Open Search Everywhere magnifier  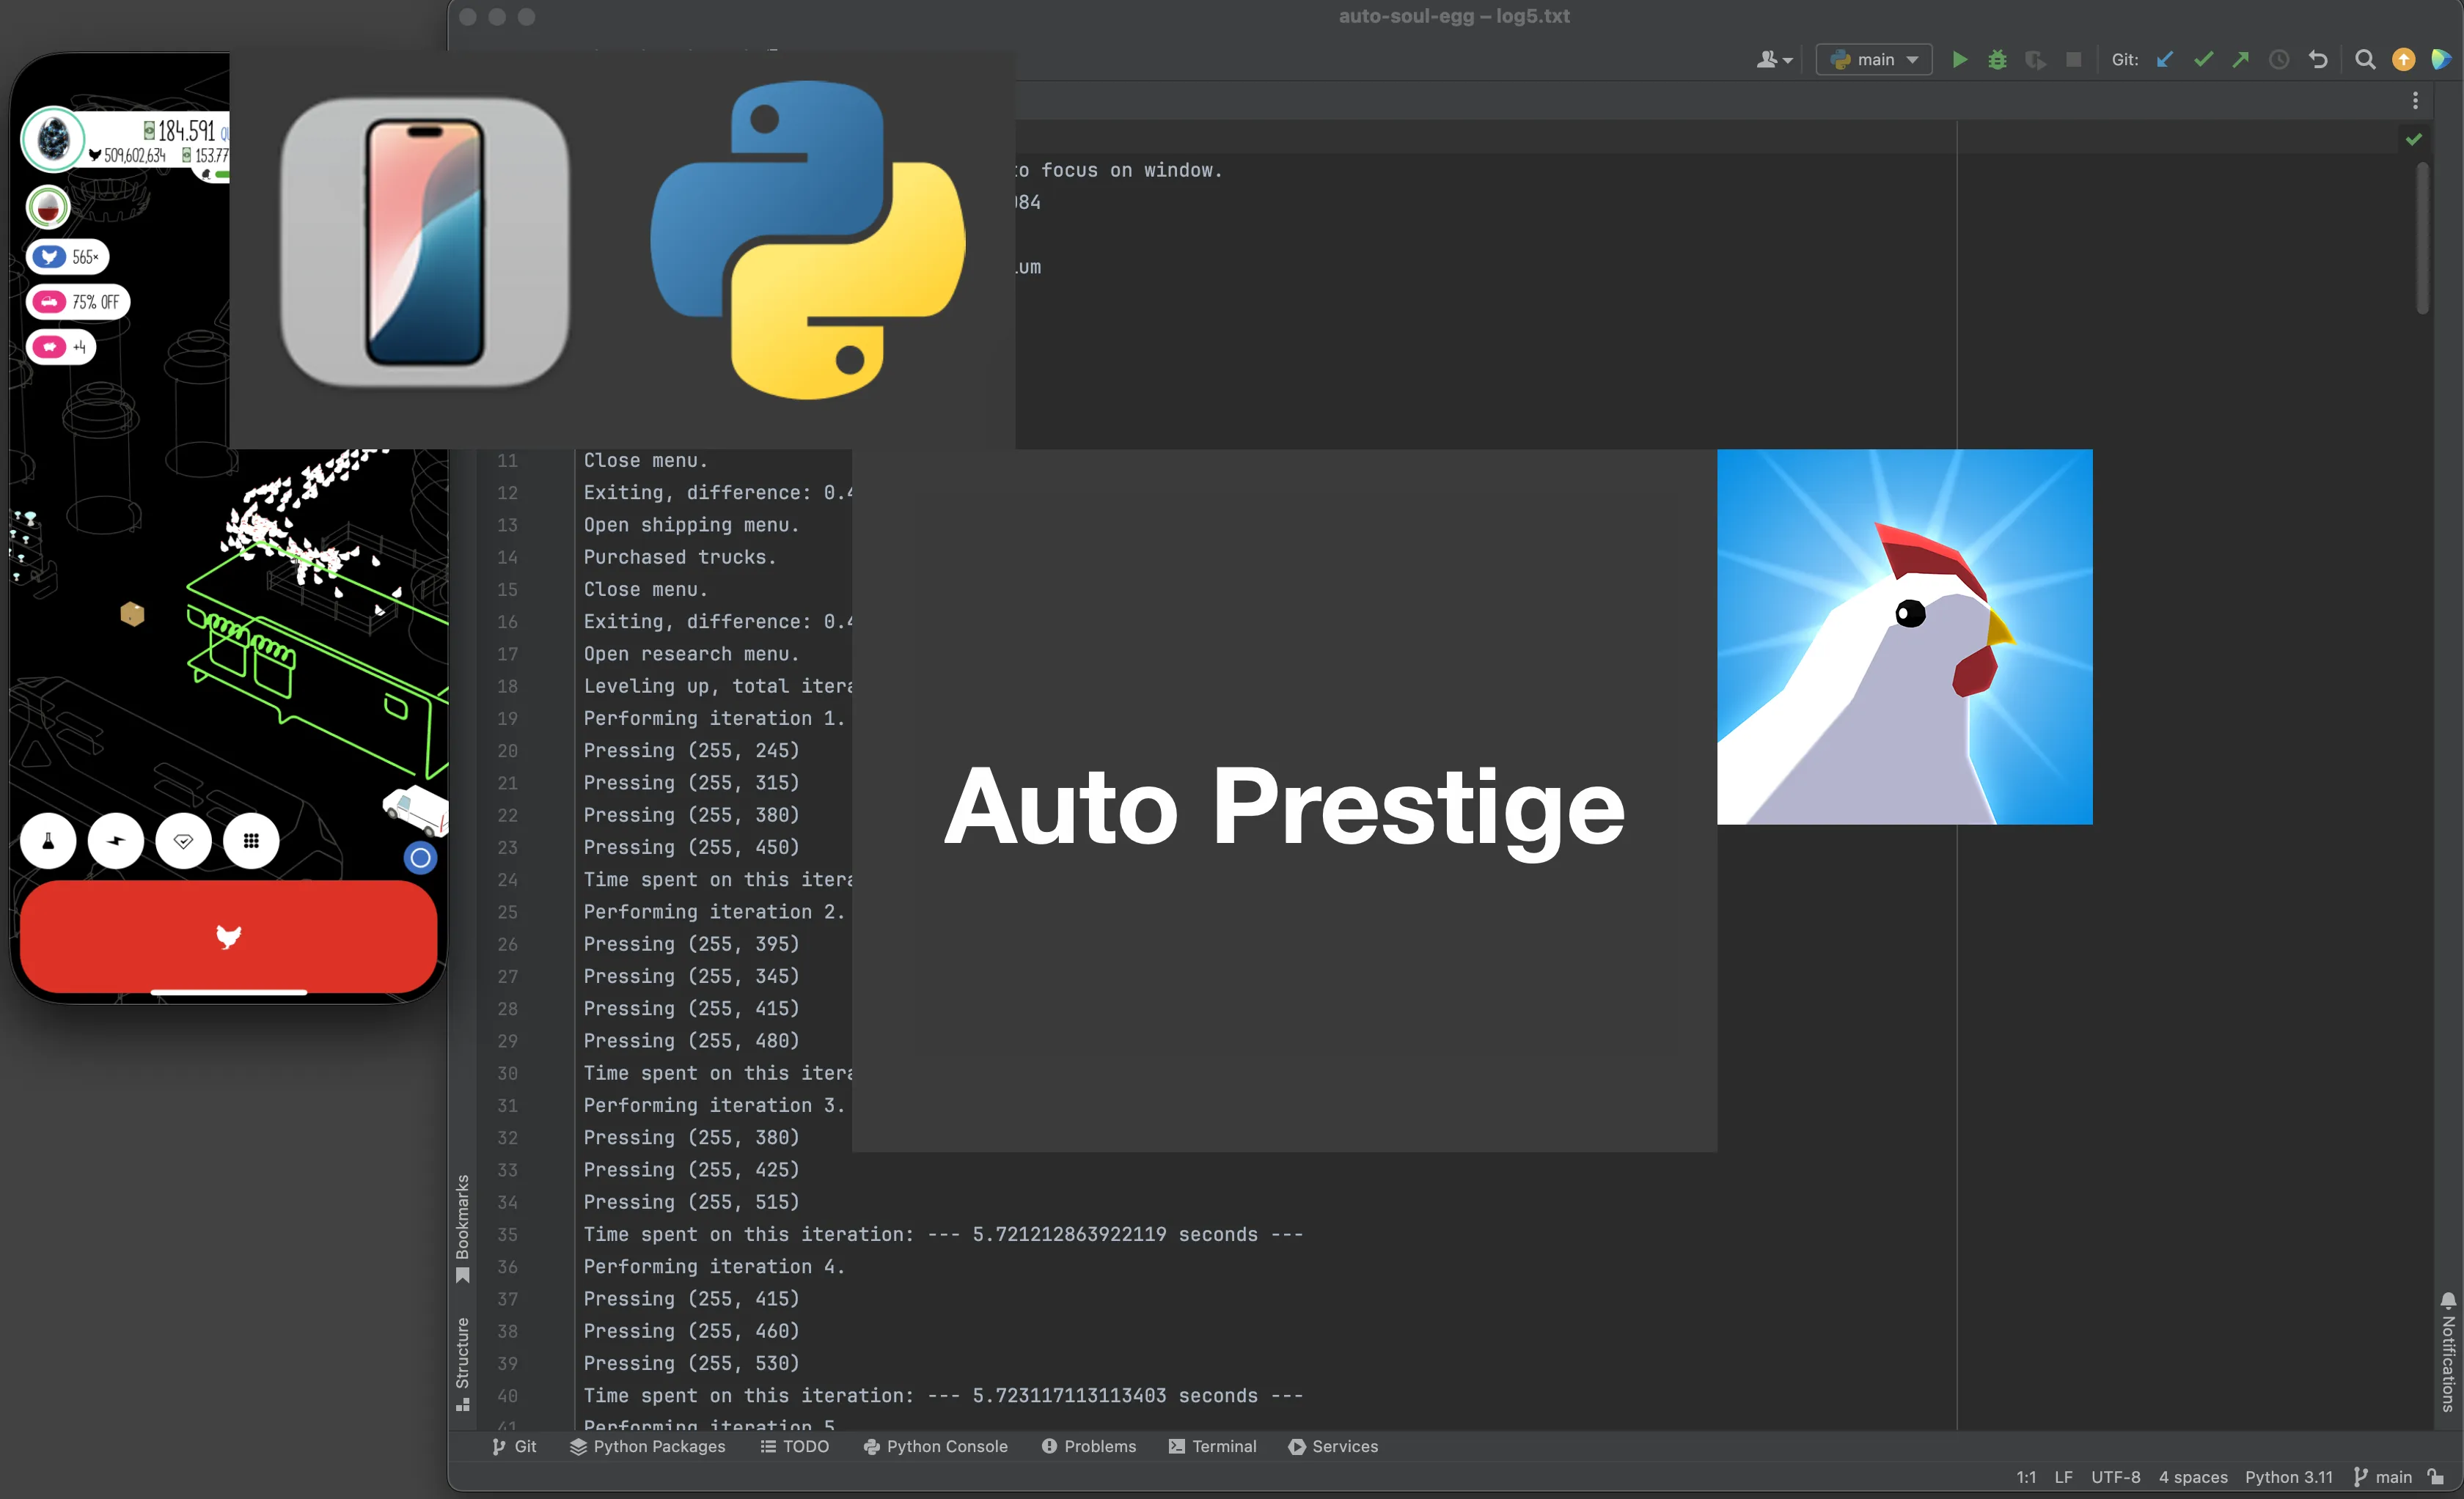pos(2365,60)
